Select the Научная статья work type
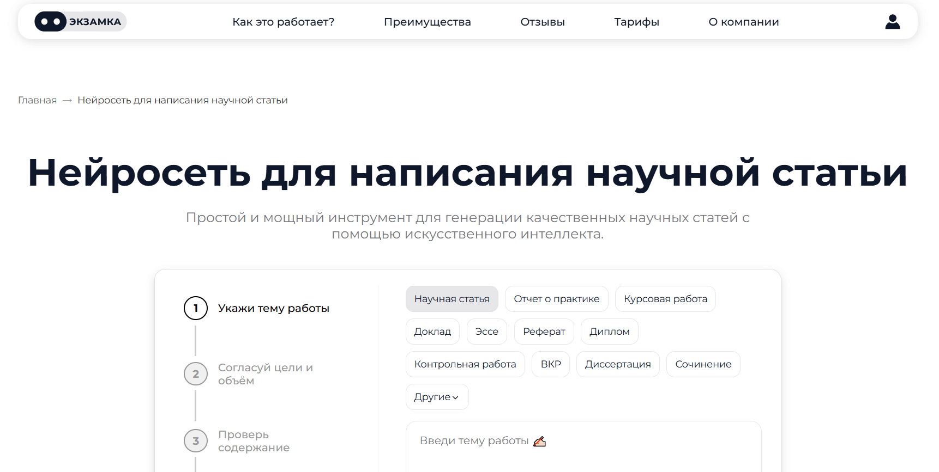The width and height of the screenshot is (939, 472). pos(452,299)
